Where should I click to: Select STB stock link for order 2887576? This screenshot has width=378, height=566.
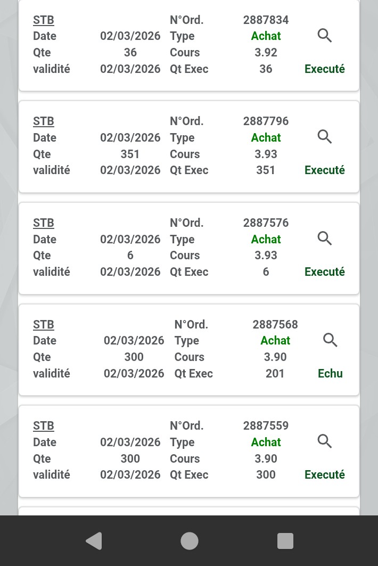[44, 223]
